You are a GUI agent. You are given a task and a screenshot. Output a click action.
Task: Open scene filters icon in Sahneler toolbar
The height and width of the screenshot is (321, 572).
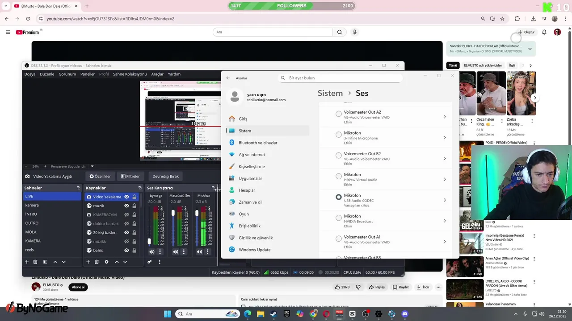(45, 262)
